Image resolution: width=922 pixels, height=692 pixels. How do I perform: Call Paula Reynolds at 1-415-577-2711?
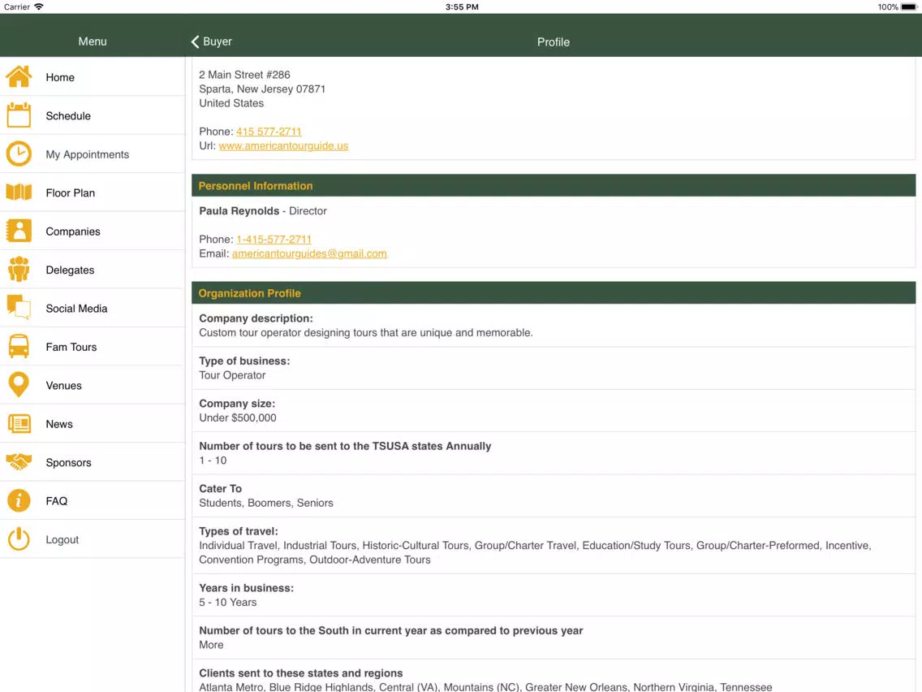274,239
